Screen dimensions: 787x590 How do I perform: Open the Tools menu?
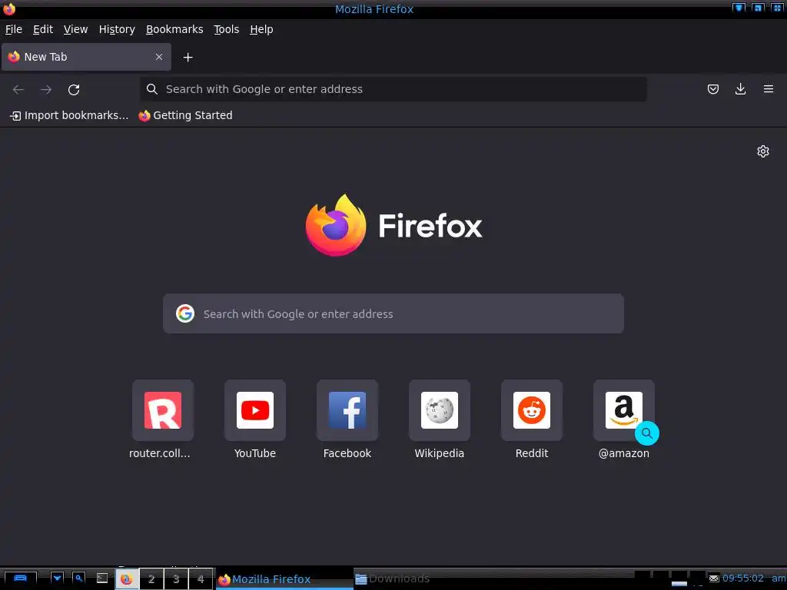pos(226,30)
